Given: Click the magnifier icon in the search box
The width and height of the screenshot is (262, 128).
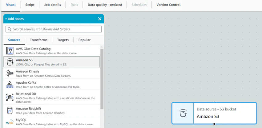Looking at the screenshot, I should click(x=10, y=29).
